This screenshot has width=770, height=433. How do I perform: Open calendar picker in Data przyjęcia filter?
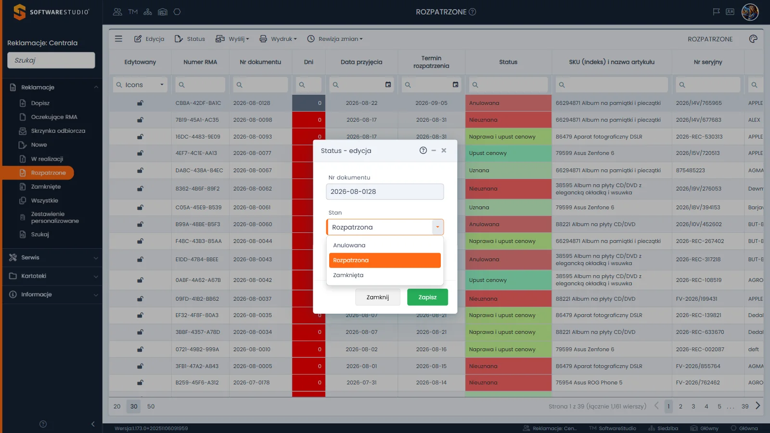(388, 85)
